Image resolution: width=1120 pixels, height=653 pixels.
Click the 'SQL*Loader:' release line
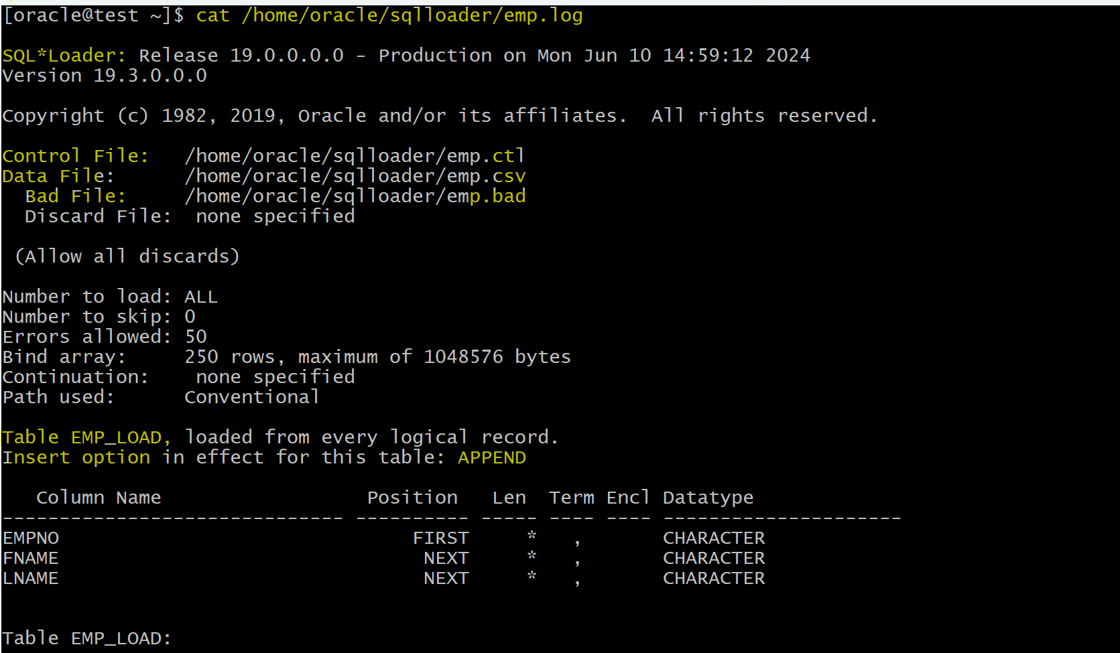coord(406,56)
